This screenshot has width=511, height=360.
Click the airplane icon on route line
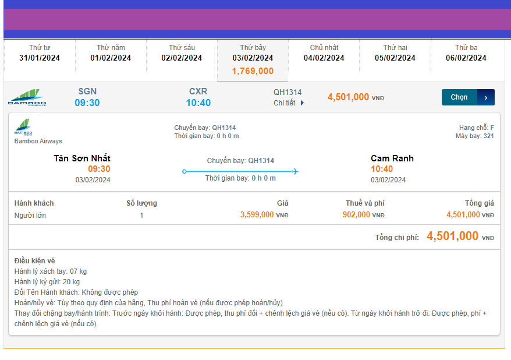(x=295, y=171)
